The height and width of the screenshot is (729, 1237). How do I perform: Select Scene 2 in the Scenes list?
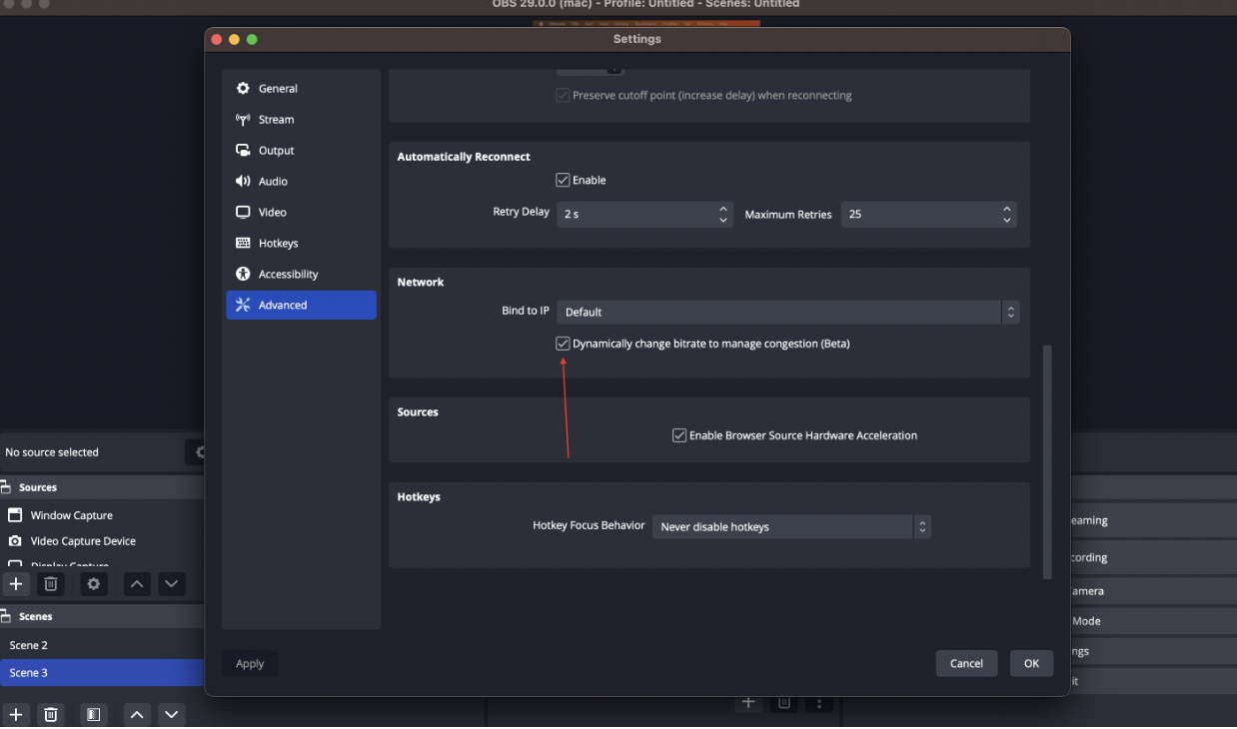(102, 645)
